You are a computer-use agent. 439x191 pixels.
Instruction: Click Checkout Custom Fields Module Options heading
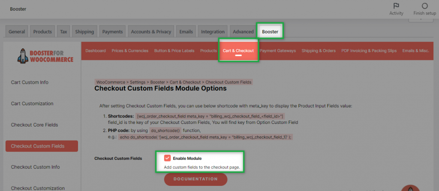[160, 89]
